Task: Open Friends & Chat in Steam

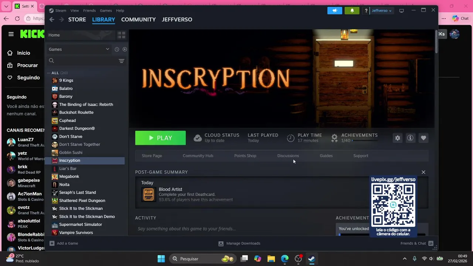Action: click(416, 243)
